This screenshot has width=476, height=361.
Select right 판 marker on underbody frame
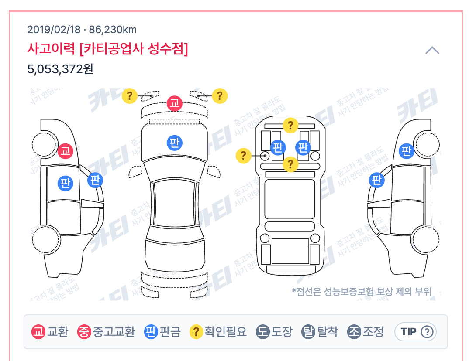point(303,148)
